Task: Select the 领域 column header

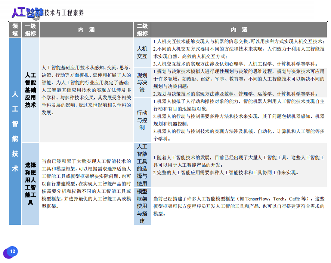Action: [x=15, y=30]
